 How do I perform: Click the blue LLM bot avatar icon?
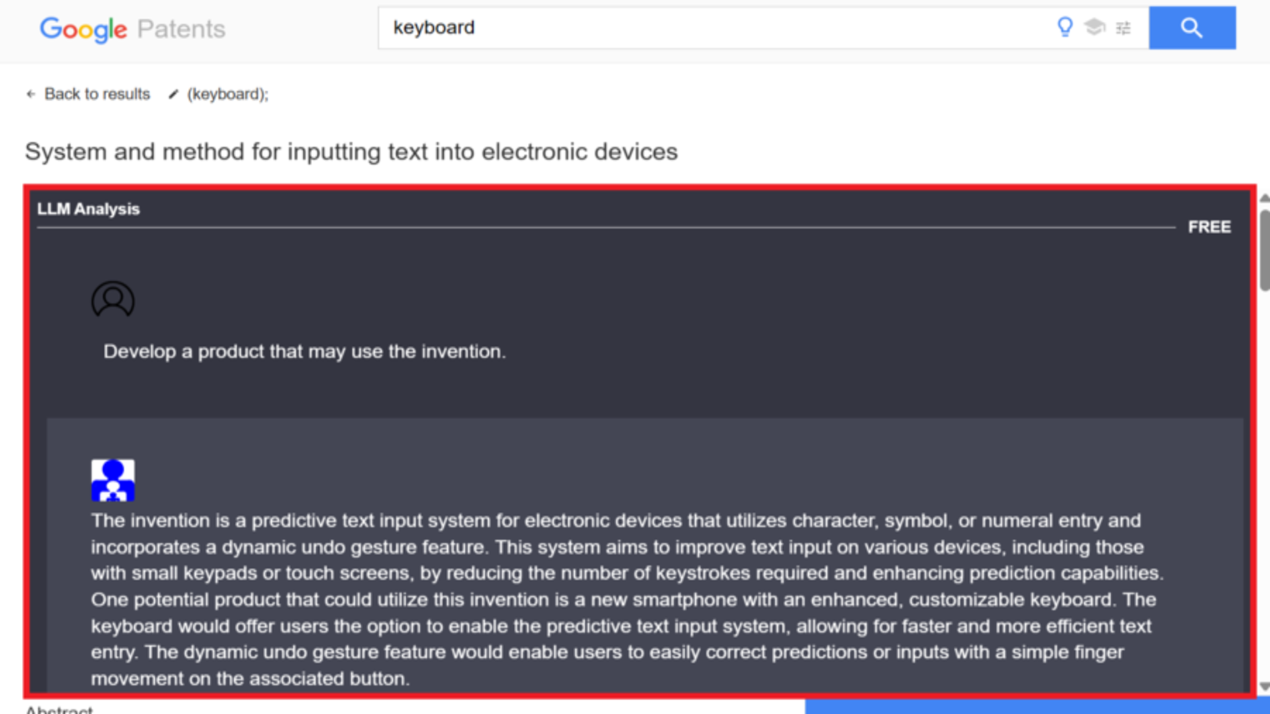112,480
